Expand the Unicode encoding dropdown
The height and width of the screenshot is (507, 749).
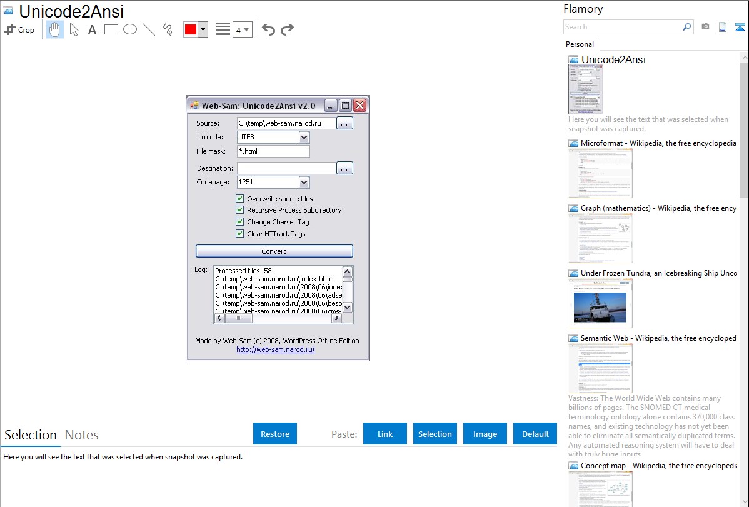click(304, 137)
